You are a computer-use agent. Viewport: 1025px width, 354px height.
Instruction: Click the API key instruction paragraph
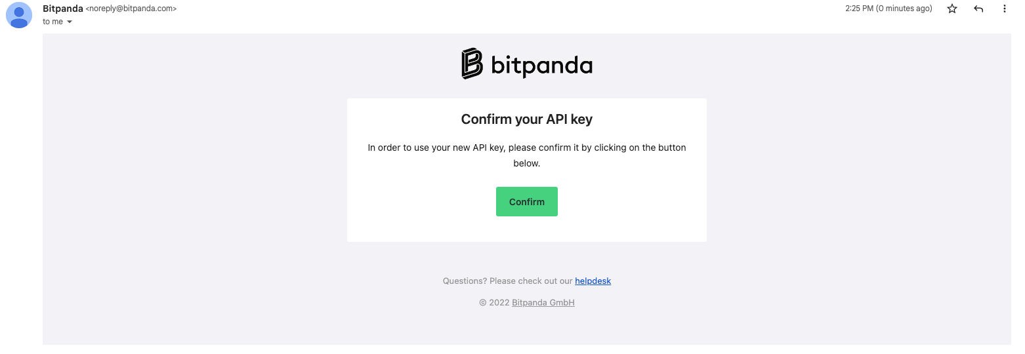pyautogui.click(x=526, y=148)
